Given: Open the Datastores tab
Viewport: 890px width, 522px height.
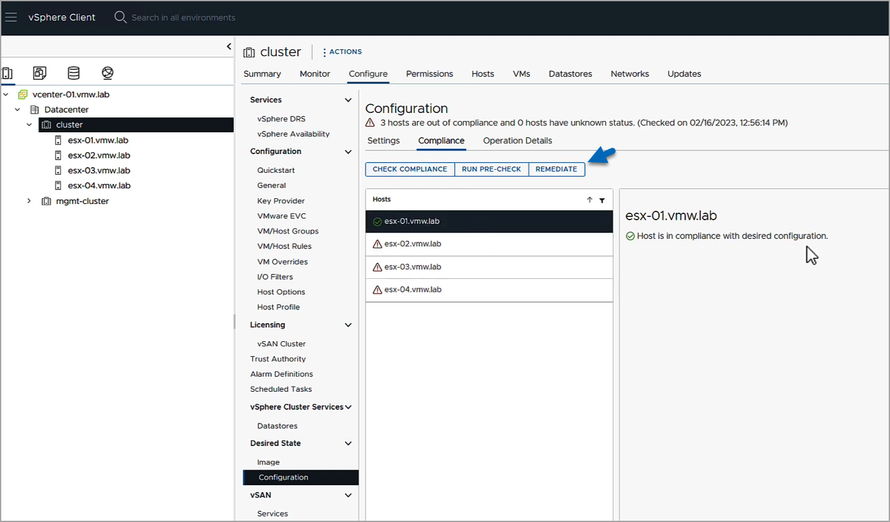Looking at the screenshot, I should [x=570, y=74].
